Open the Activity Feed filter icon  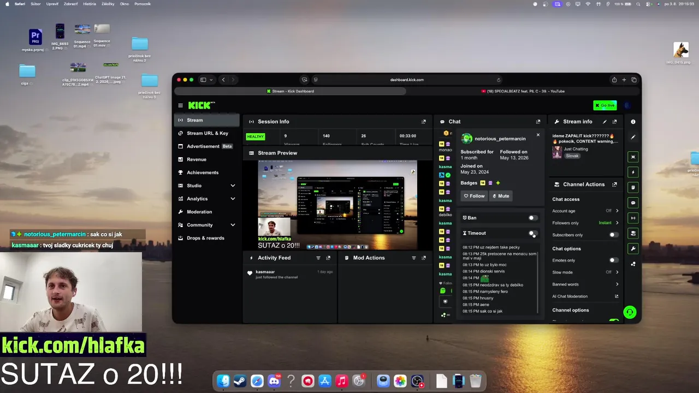point(318,258)
